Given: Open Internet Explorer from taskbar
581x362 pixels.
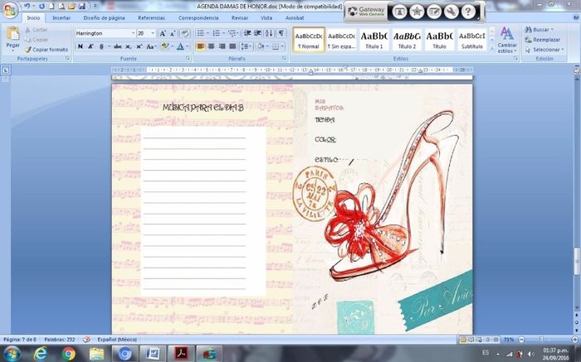Looking at the screenshot, I should tap(40, 354).
